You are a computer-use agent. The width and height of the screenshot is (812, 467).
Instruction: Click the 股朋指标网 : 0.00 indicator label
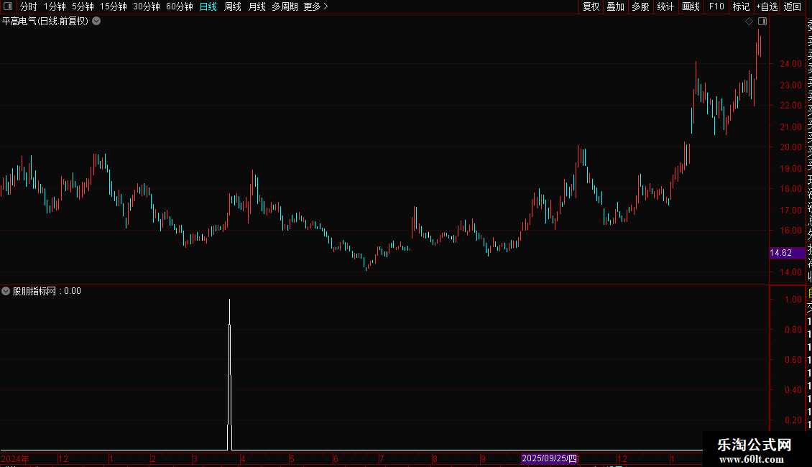[47, 291]
